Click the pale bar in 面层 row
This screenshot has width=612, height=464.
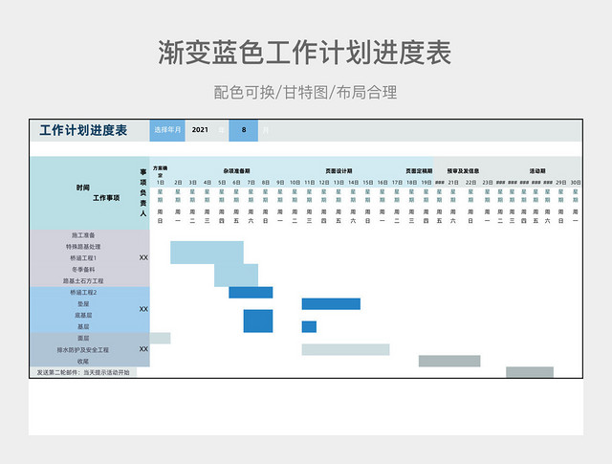click(160, 339)
